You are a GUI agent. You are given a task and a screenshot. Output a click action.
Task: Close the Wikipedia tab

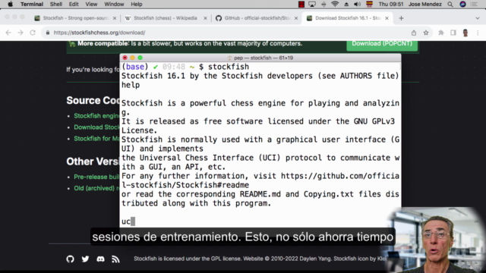point(205,18)
